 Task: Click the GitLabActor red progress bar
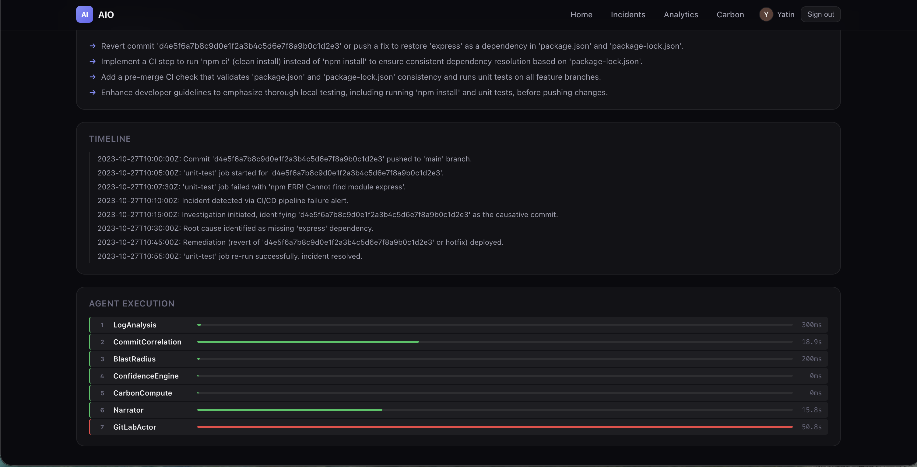pos(494,427)
